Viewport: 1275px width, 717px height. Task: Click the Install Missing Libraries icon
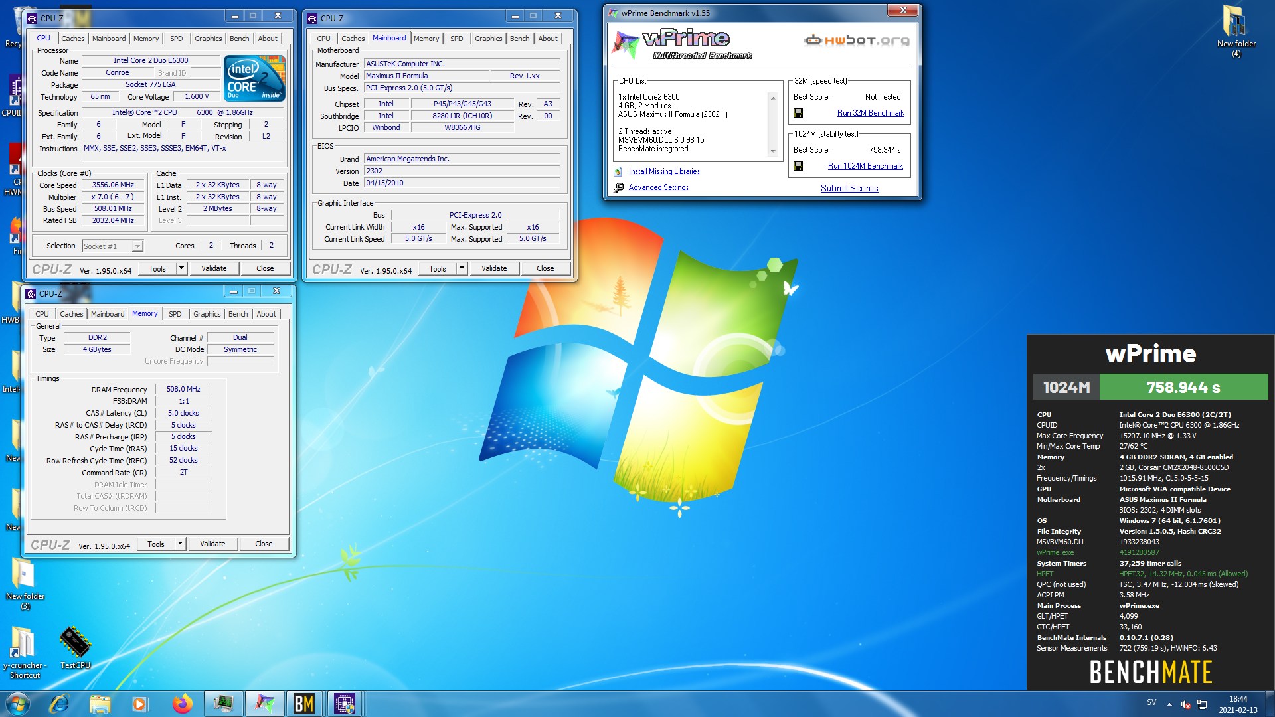618,171
